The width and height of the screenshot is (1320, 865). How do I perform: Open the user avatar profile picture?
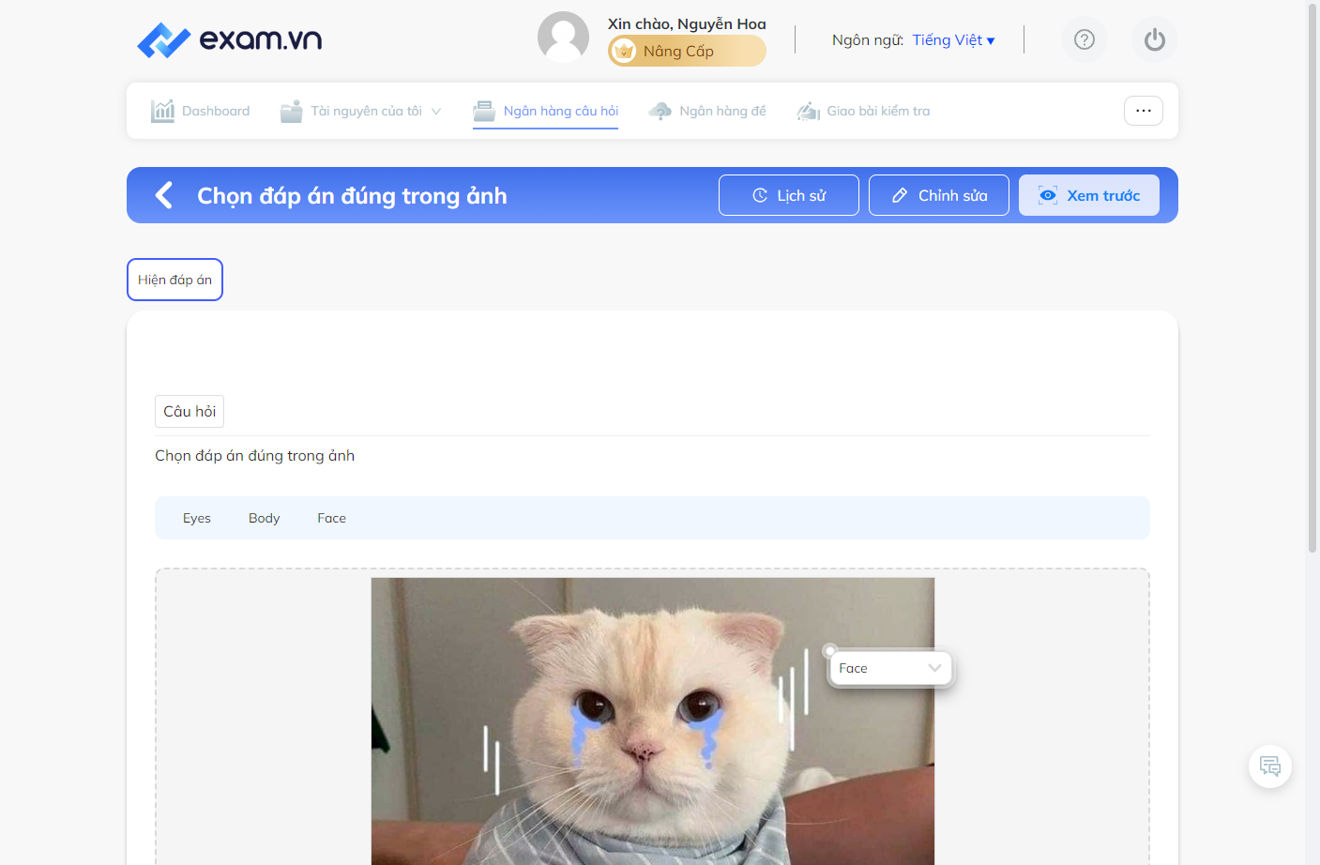[x=563, y=38]
